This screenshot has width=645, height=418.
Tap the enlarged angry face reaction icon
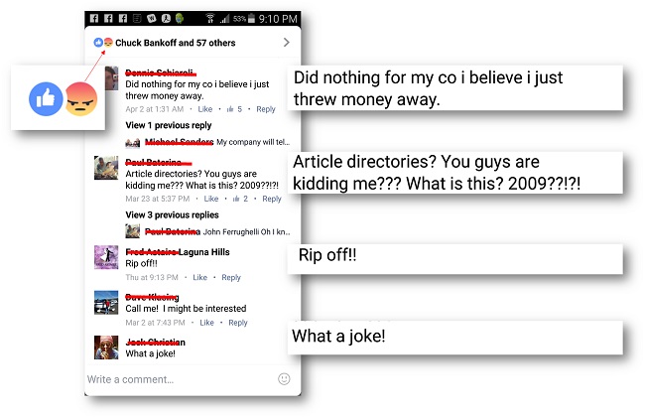pyautogui.click(x=78, y=98)
